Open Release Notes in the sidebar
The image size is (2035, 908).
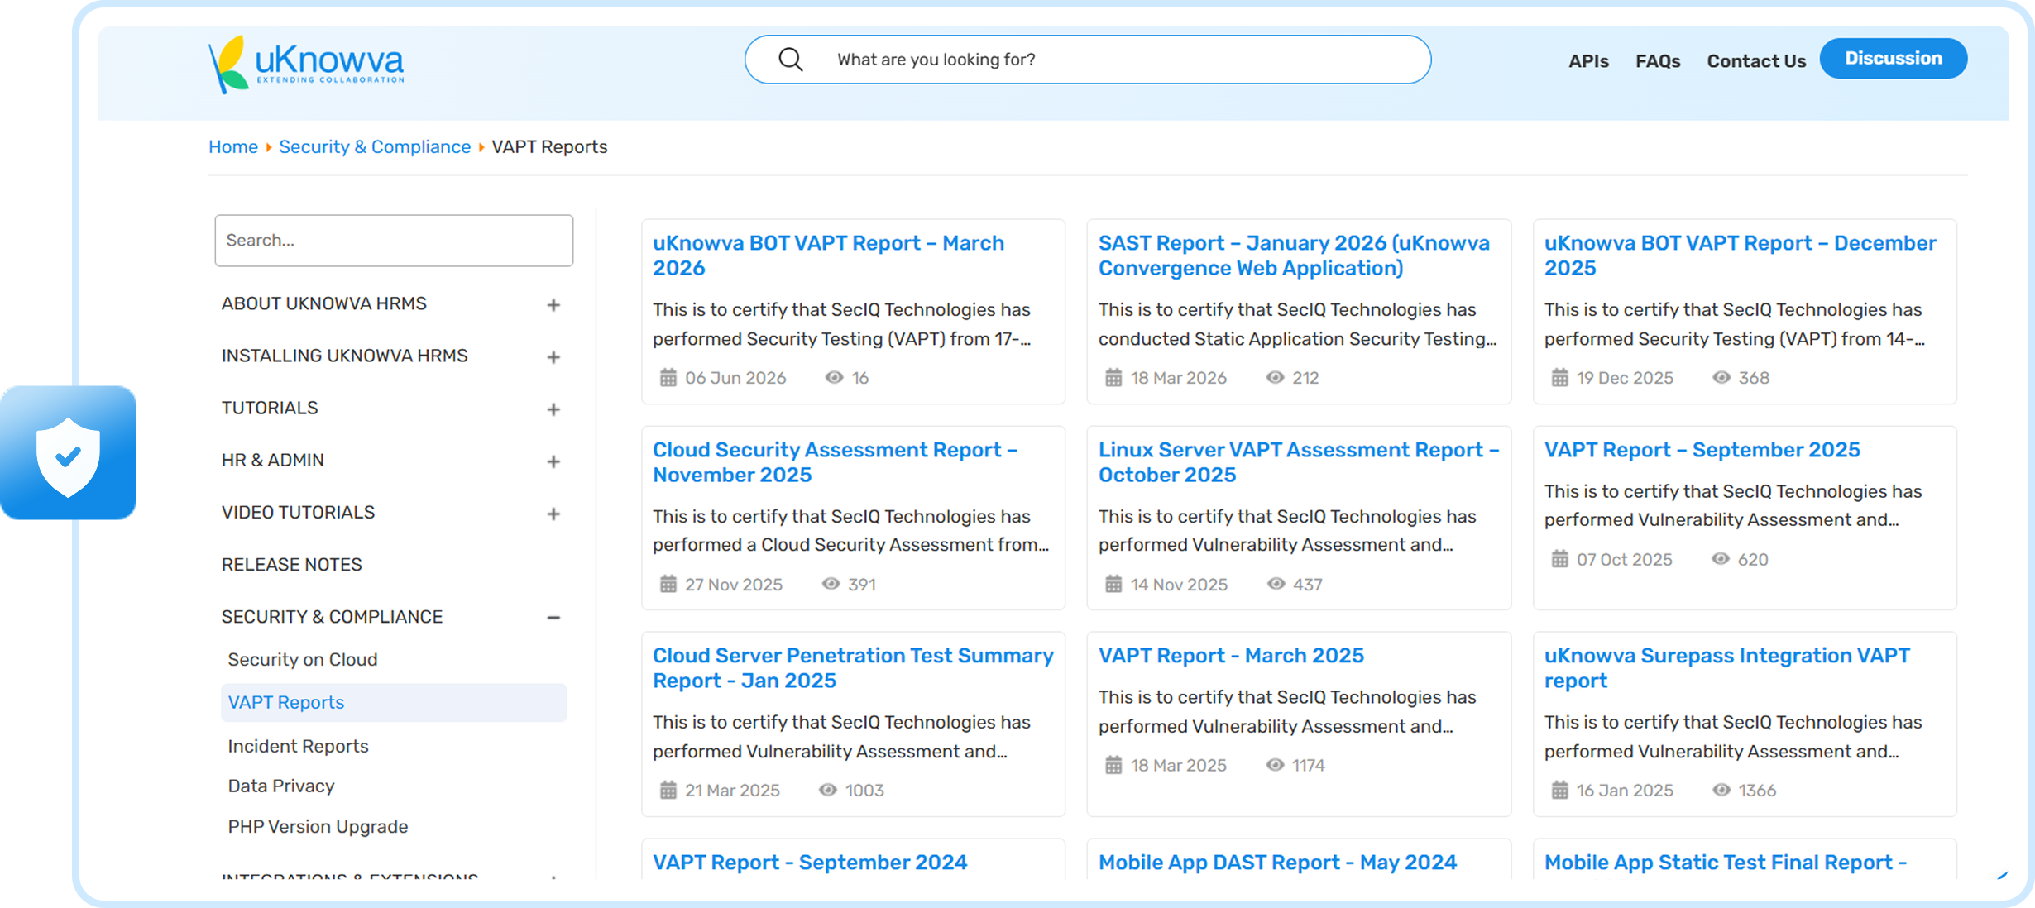[291, 565]
